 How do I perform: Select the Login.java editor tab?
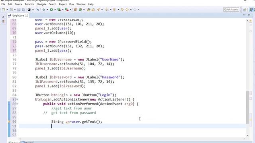click(18, 15)
